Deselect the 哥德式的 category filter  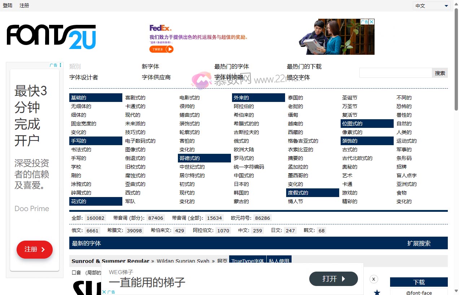[189, 158]
